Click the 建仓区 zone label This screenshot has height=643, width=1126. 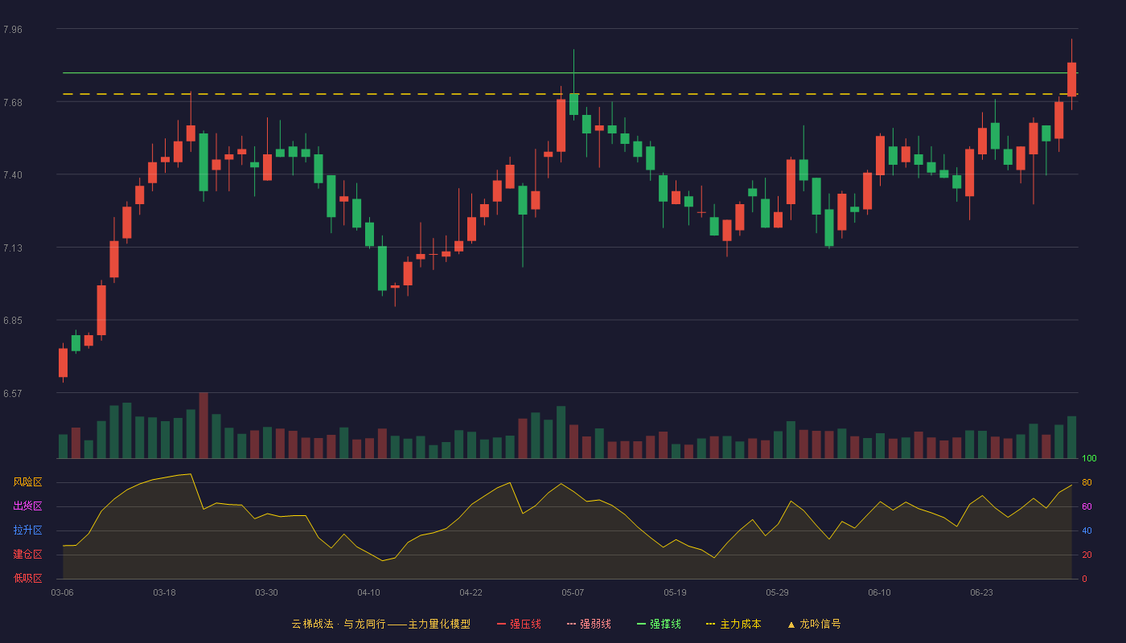[27, 555]
